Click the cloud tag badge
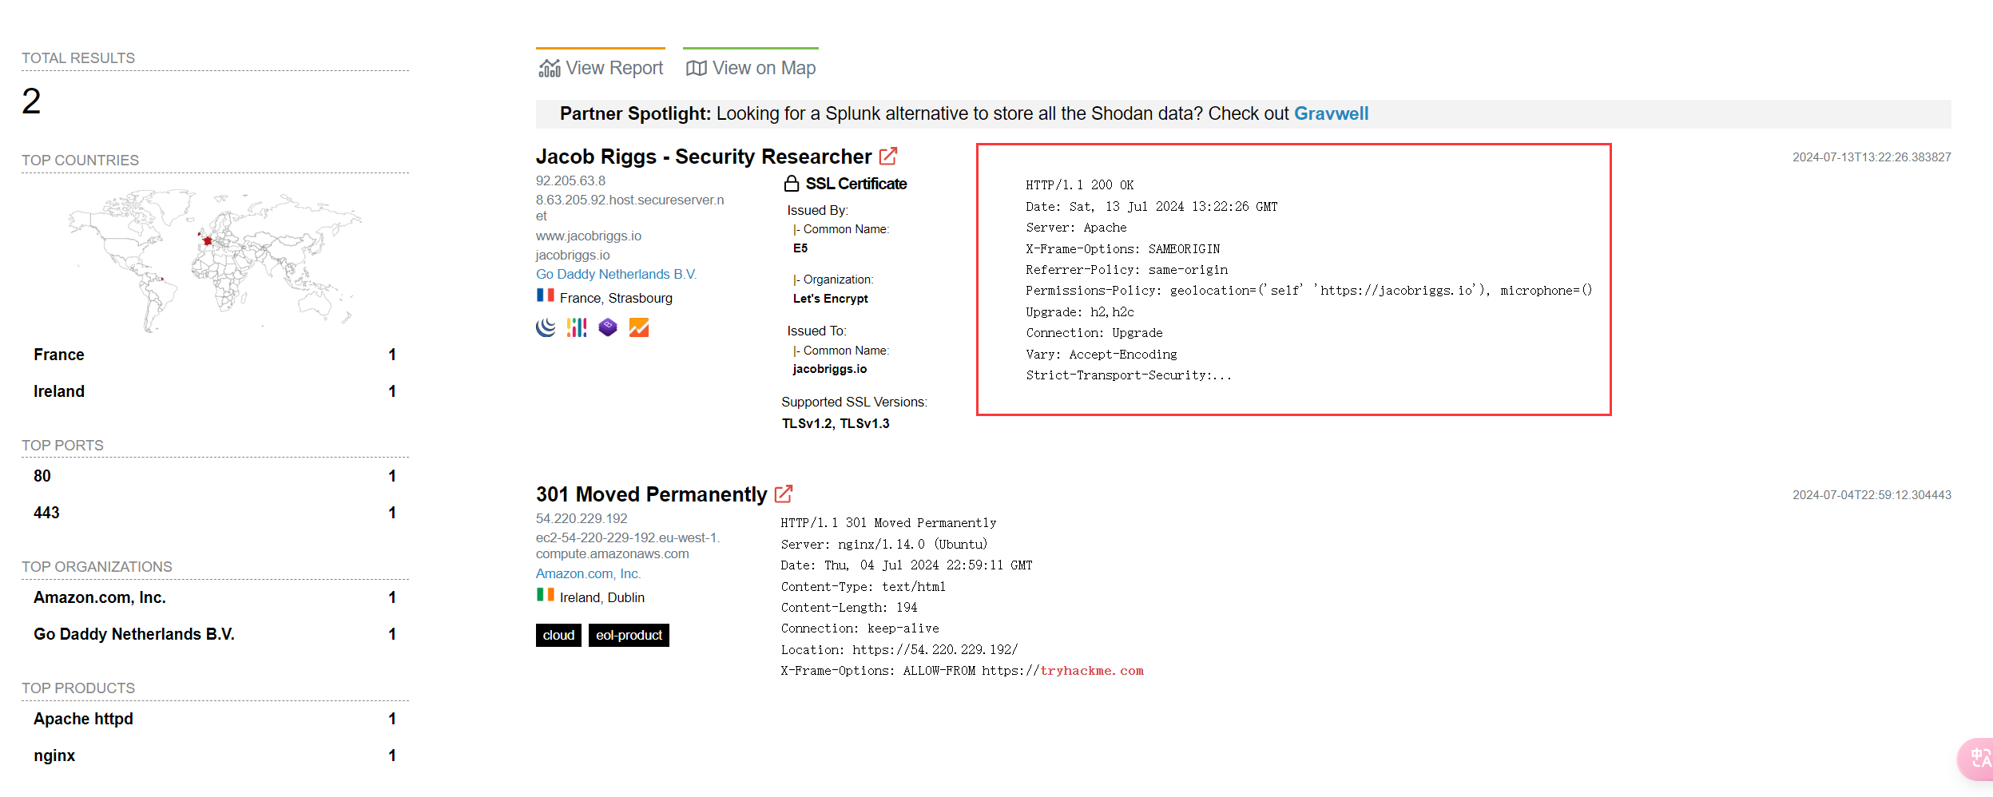Image resolution: width=1993 pixels, height=797 pixels. pos(558,635)
